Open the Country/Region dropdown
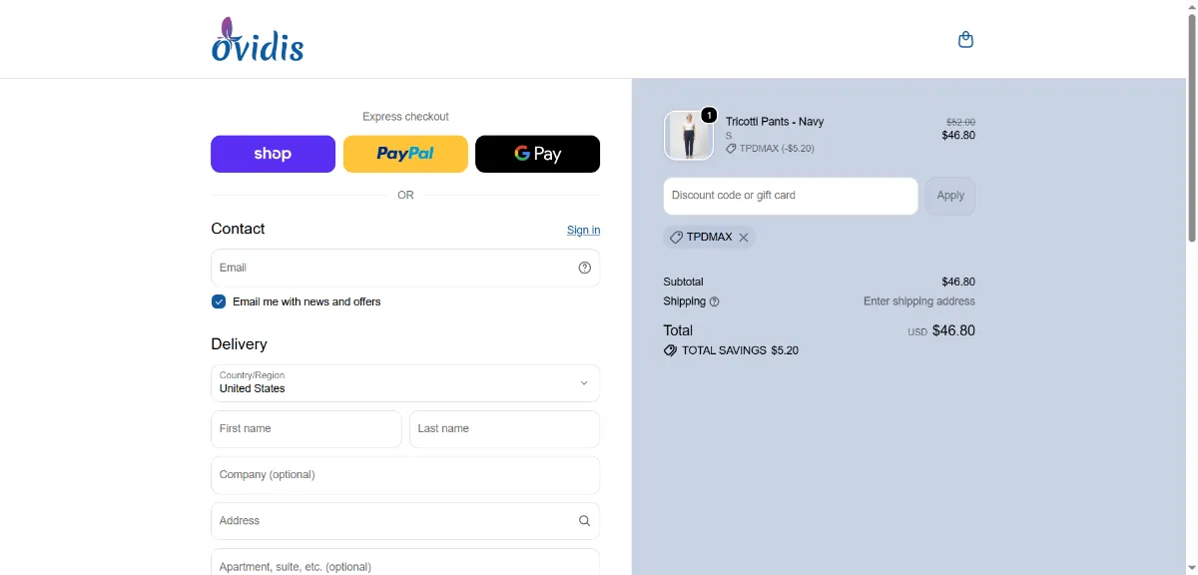Viewport: 1198px width, 575px height. (x=405, y=383)
